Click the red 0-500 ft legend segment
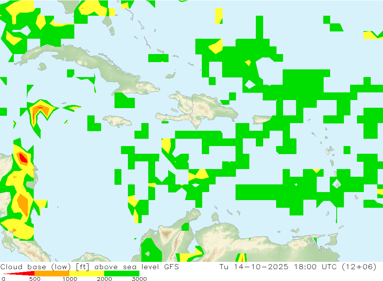This screenshot has height=281, width=383. [19, 273]
